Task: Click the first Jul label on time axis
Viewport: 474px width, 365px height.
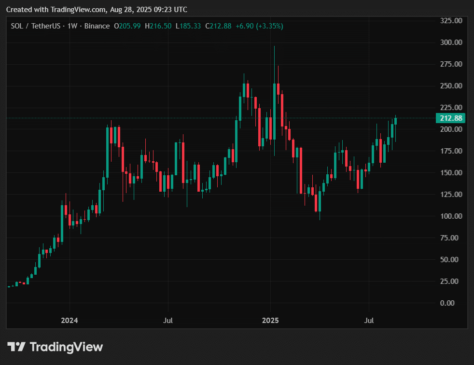Action: point(168,320)
